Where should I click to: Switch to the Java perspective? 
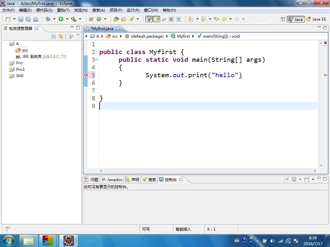pyautogui.click(x=296, y=19)
